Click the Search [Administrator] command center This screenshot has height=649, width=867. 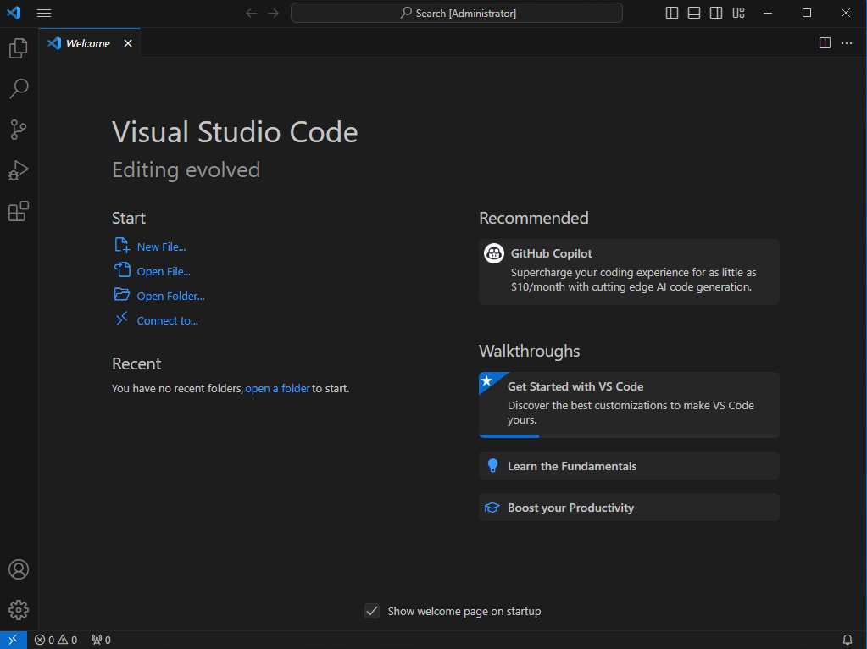[x=457, y=13]
